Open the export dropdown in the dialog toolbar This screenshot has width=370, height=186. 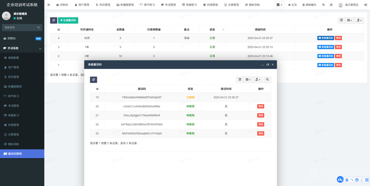click(x=257, y=79)
